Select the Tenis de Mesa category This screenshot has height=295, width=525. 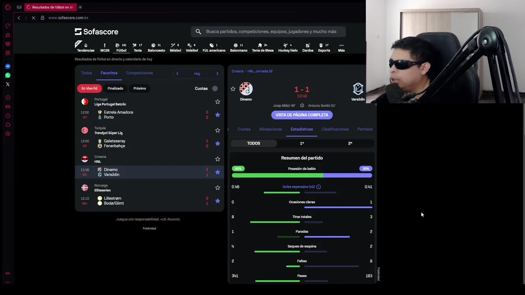262,48
